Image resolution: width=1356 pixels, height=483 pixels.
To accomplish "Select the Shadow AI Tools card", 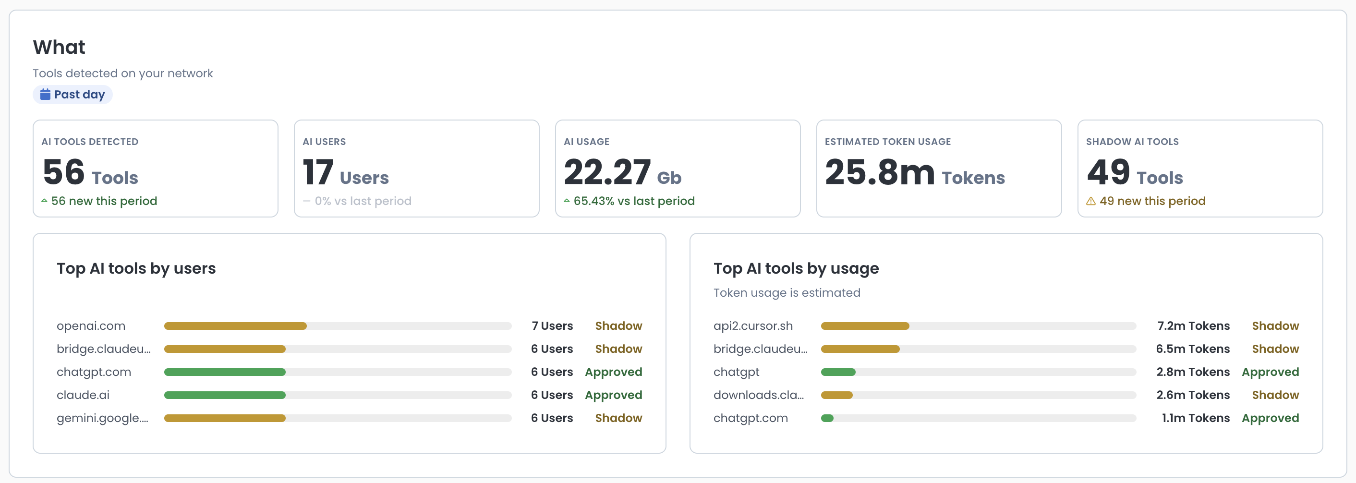I will pyautogui.click(x=1199, y=169).
